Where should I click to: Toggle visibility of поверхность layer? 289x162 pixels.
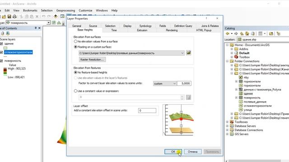pos(1,61)
